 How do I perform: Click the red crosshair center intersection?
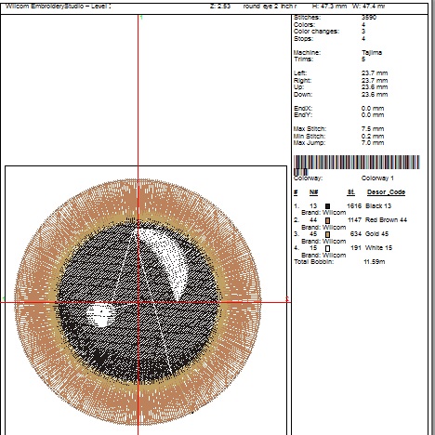138,302
